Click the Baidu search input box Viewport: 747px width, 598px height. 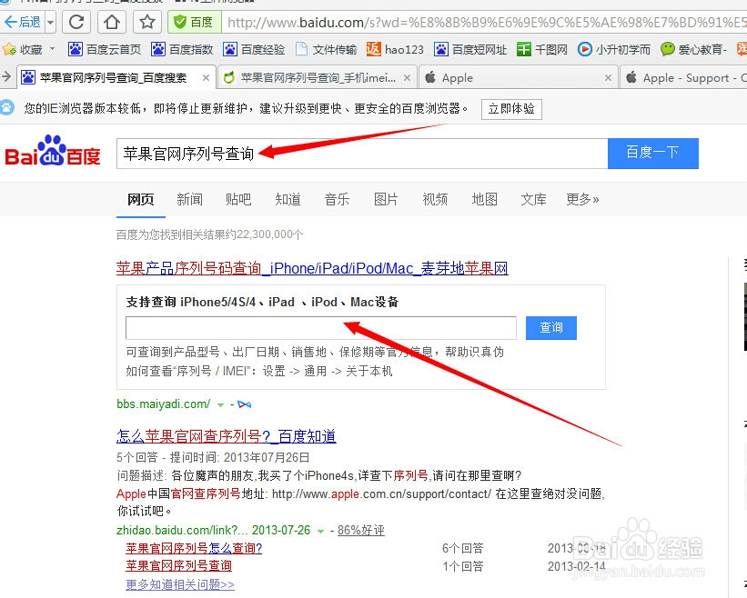(x=362, y=154)
